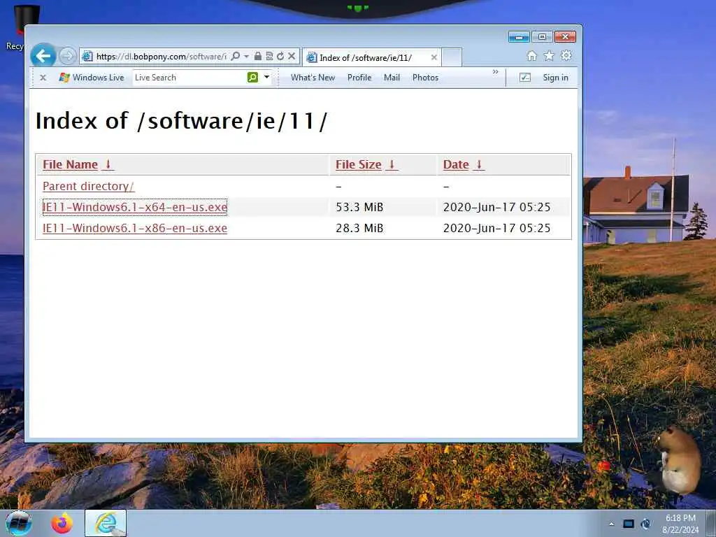Open the Tools gear menu
The image size is (716, 537).
(566, 56)
